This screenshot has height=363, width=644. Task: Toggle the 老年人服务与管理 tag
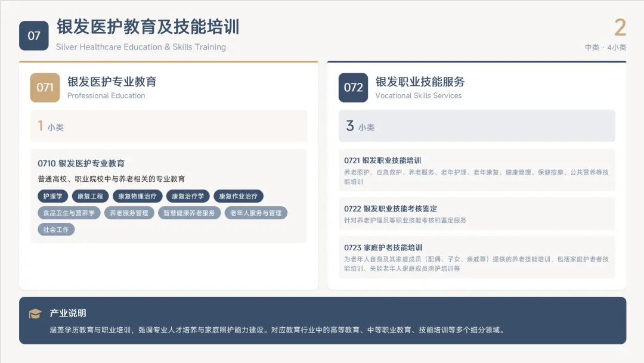tap(255, 212)
